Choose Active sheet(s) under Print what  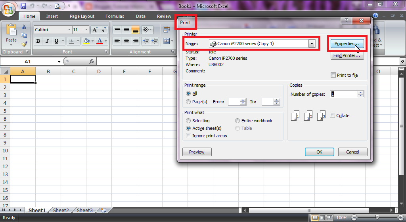[188, 128]
